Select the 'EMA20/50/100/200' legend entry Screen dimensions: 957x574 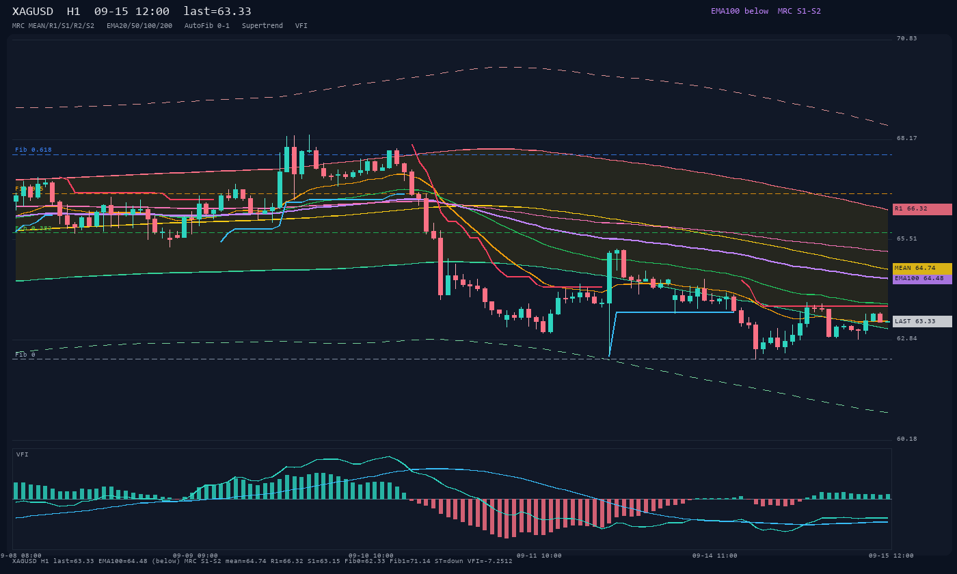click(139, 26)
